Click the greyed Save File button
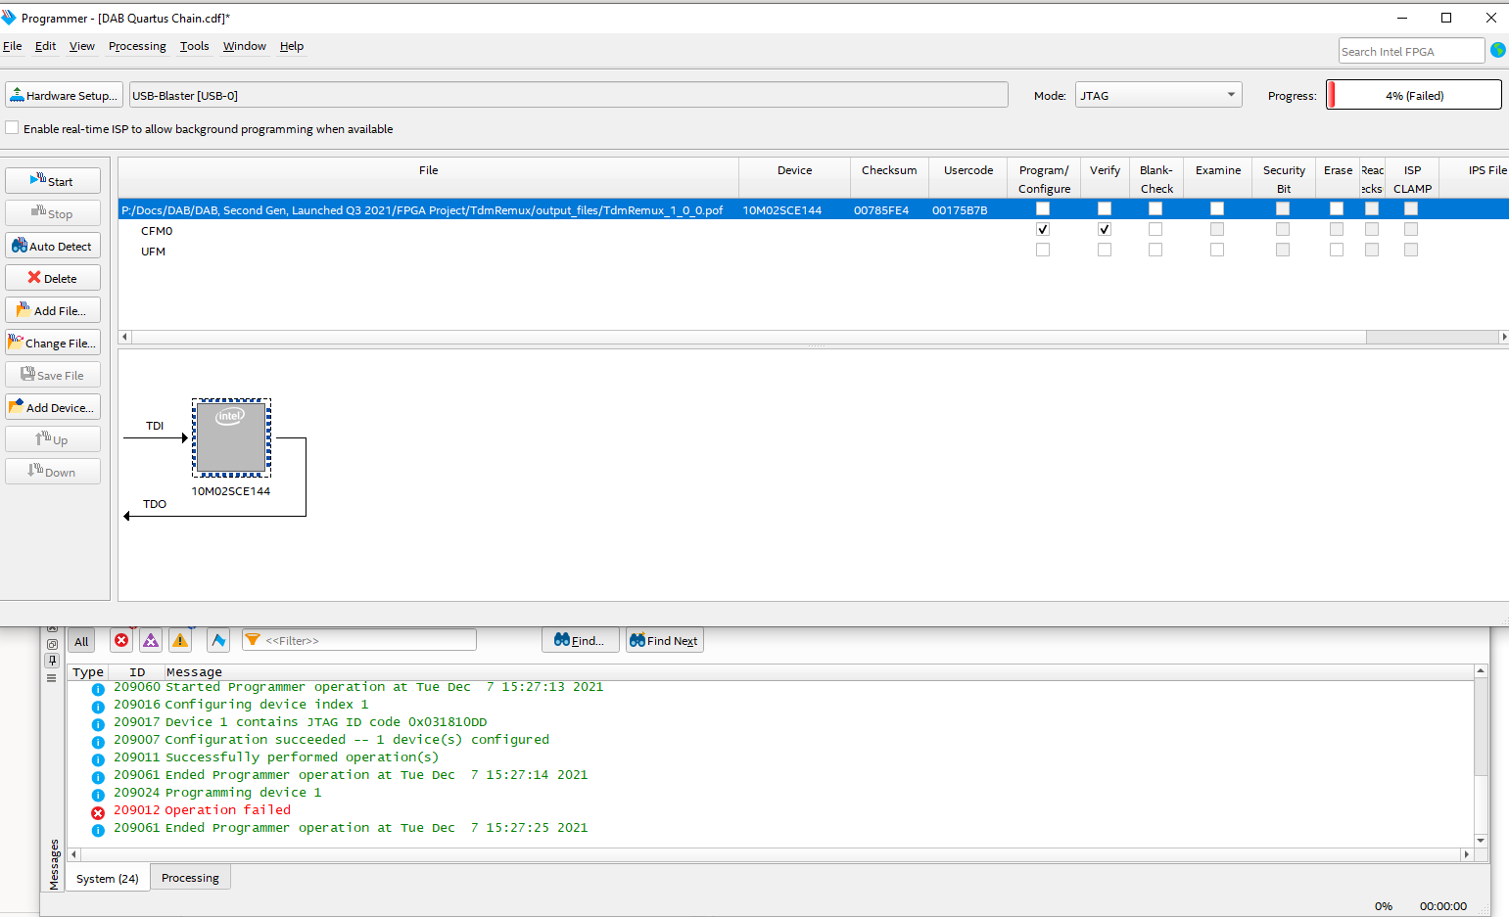This screenshot has width=1509, height=917. coord(53,375)
